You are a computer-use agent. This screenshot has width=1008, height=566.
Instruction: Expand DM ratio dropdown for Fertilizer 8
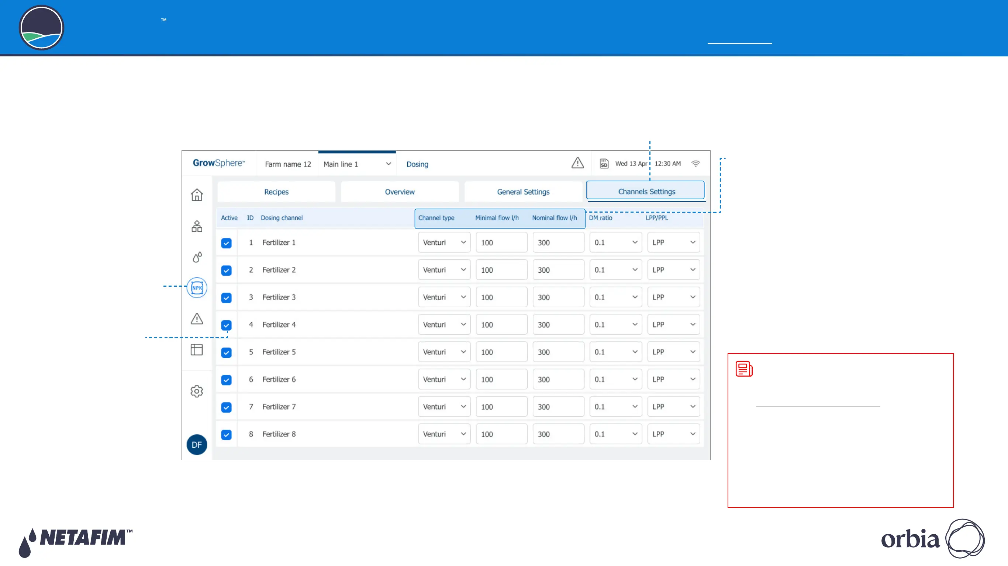tap(615, 434)
